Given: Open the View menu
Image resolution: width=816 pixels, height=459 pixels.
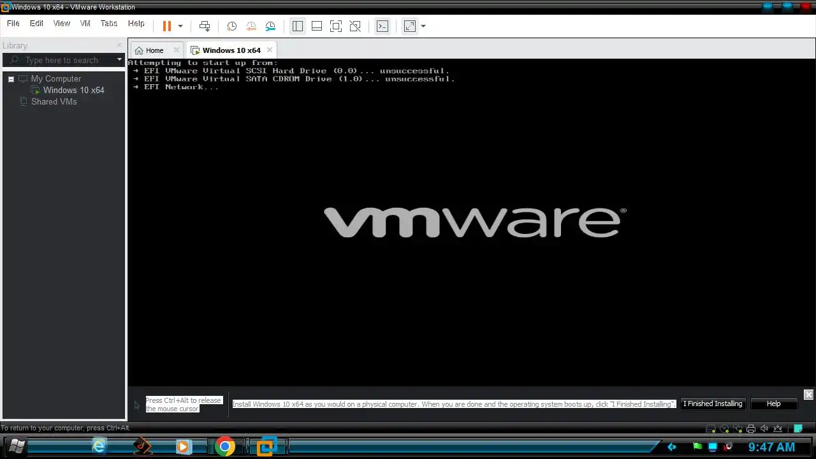Looking at the screenshot, I should coord(62,24).
